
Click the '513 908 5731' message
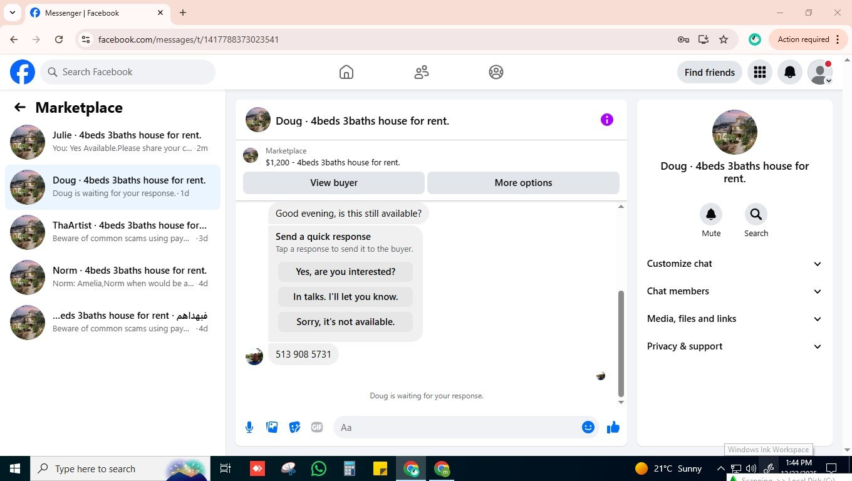click(x=303, y=354)
